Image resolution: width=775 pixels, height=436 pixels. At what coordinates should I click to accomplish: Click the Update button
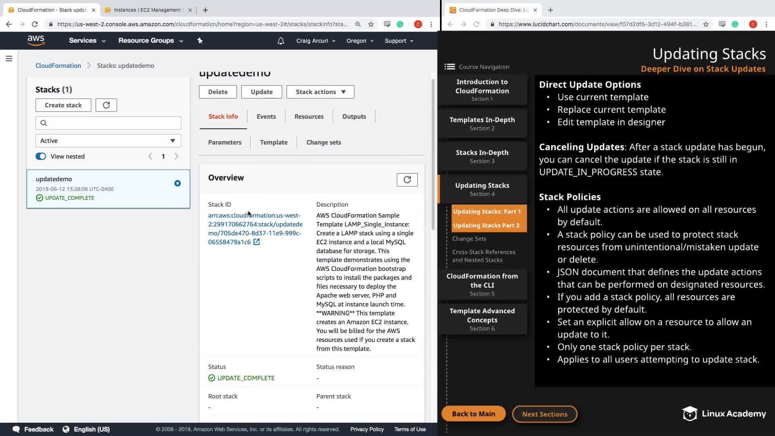[262, 92]
